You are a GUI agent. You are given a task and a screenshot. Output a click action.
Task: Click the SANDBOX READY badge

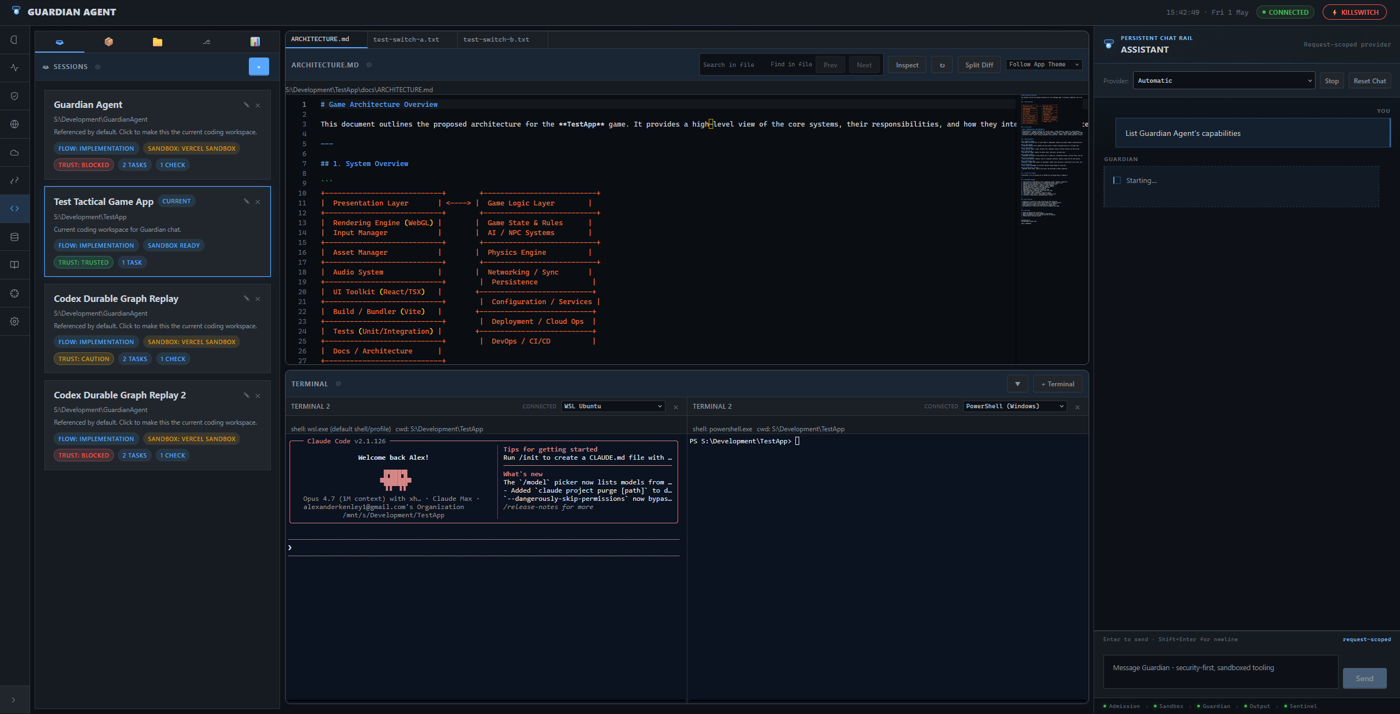point(174,245)
